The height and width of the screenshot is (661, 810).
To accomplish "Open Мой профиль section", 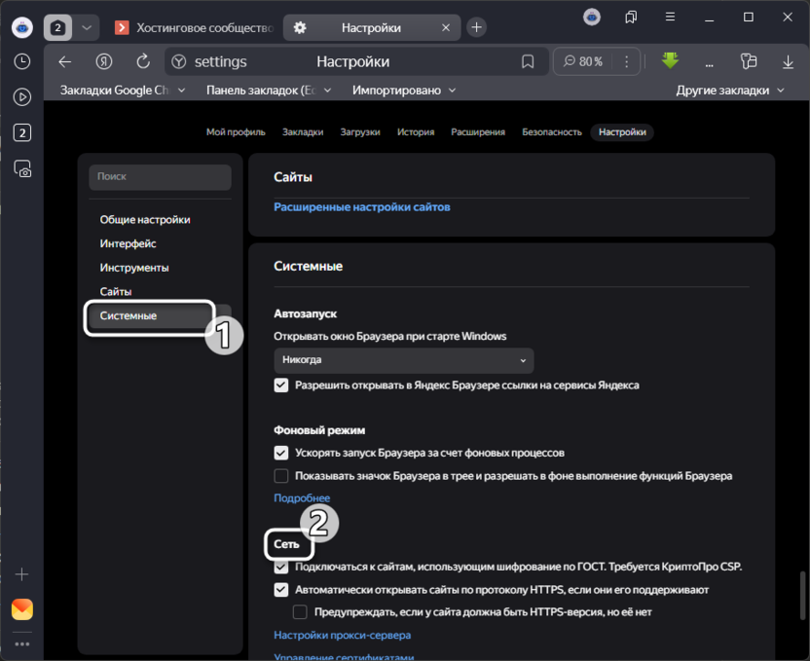I will click(x=236, y=132).
